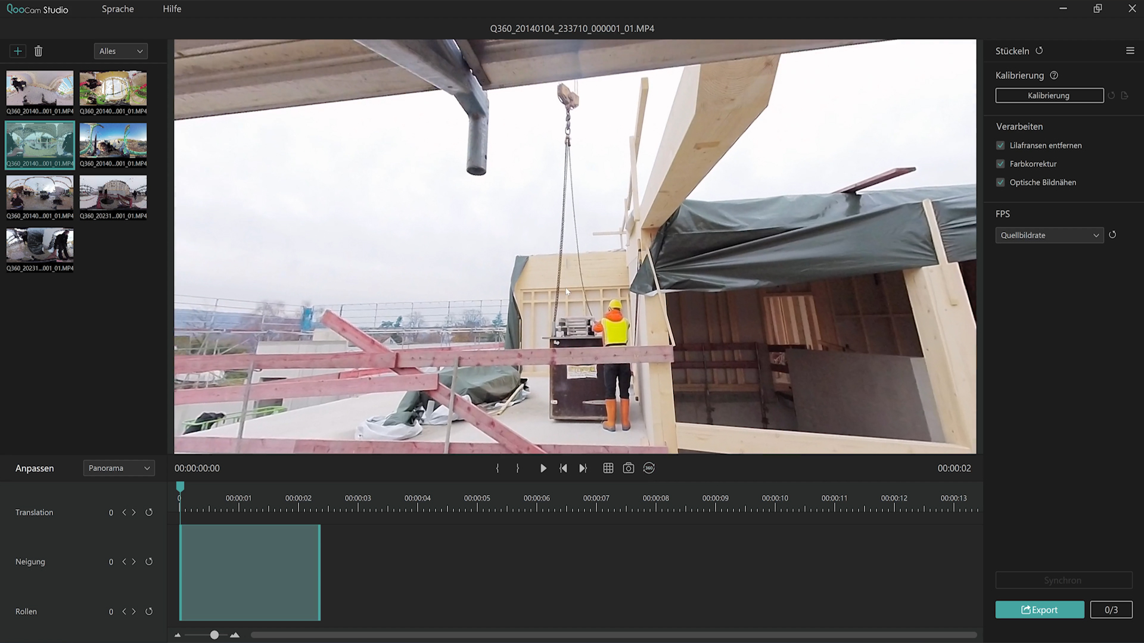Image resolution: width=1144 pixels, height=643 pixels.
Task: Click the Export button
Action: point(1039,610)
